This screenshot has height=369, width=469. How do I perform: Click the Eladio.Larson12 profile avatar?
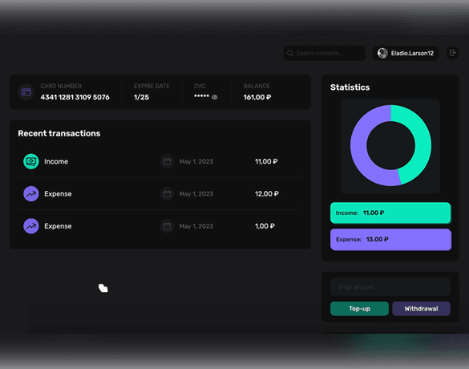click(x=382, y=53)
